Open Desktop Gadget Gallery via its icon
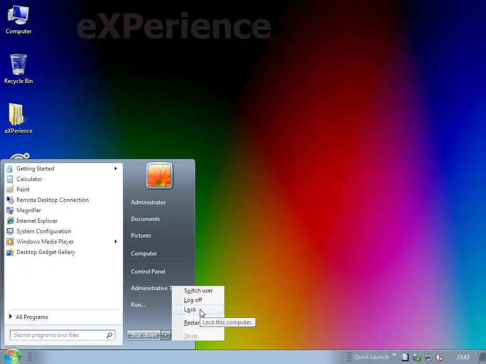Screen dimensions: 486x364 pos(9,252)
